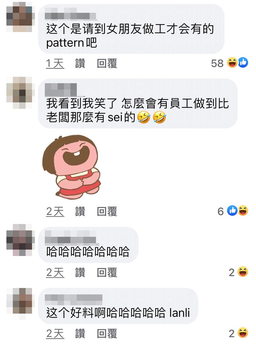Open the 2天 timestamp under the sticker comment
Viewport: 256px width, 344px height.
point(55,212)
